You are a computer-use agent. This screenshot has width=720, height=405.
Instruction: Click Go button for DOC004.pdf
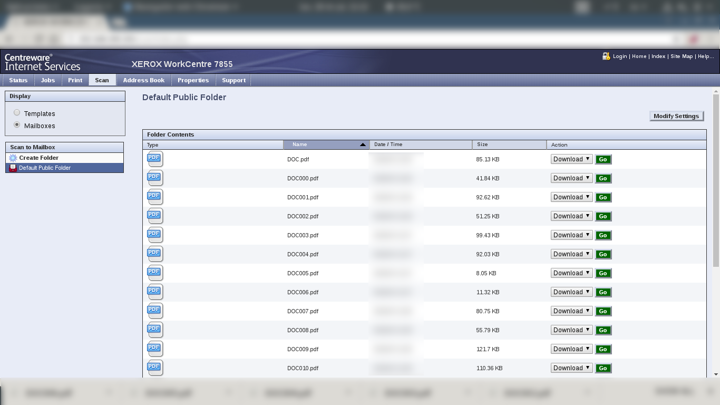(603, 254)
